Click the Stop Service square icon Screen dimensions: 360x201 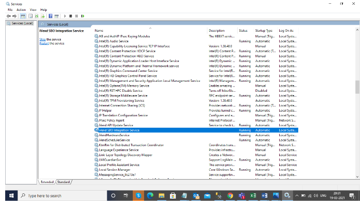pyautogui.click(x=71, y=16)
